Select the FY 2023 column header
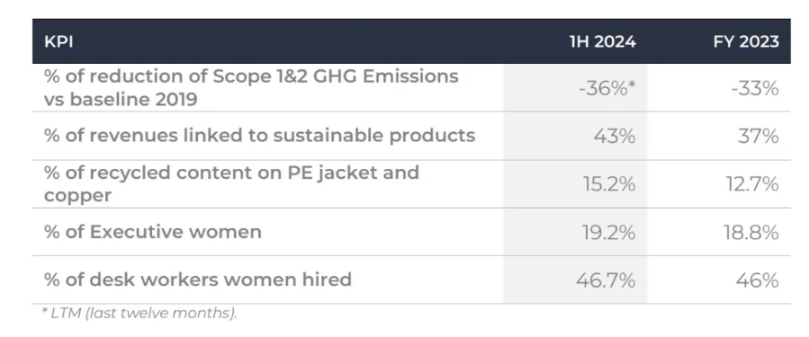809x337 pixels. pos(746,41)
